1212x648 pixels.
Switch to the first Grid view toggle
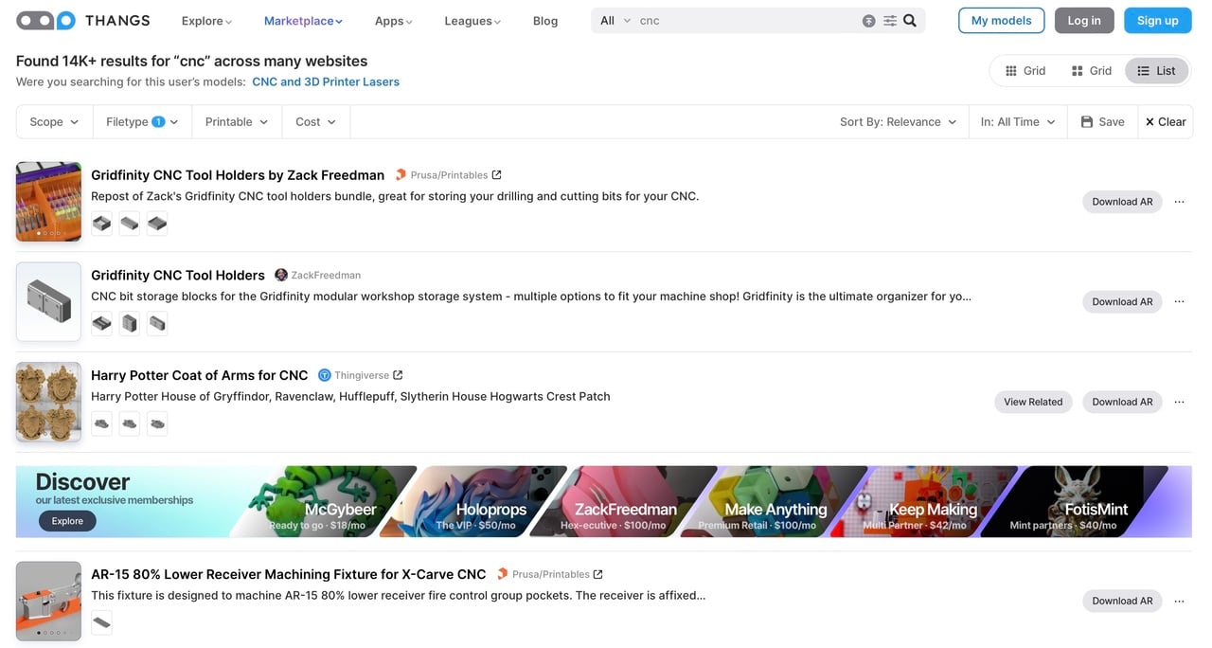(1025, 71)
